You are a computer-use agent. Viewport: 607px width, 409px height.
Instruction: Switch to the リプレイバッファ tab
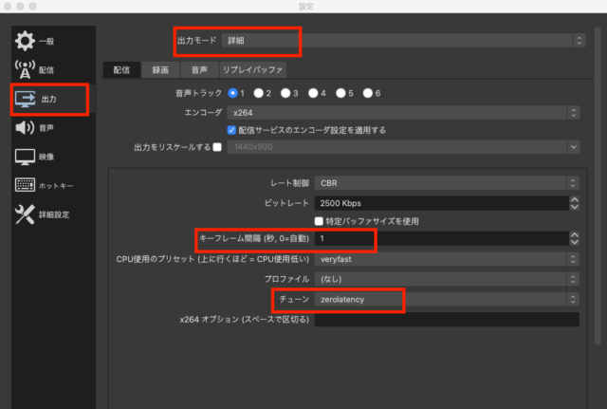coord(253,69)
